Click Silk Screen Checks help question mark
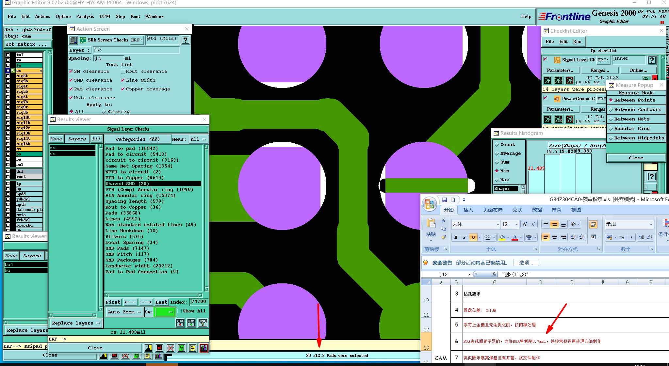 [185, 40]
